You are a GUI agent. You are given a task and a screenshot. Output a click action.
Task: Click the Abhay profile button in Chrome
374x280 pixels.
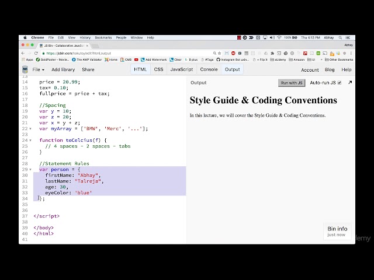(348, 45)
